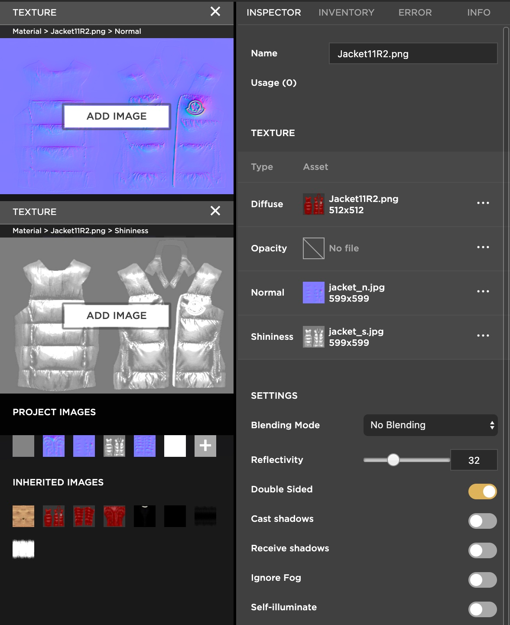Select the solid black inherited image

pyautogui.click(x=175, y=516)
